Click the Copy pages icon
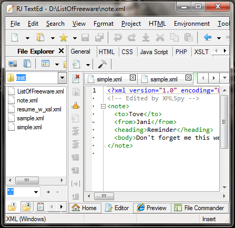Viewport: 235px width, 228px height. click(x=175, y=37)
